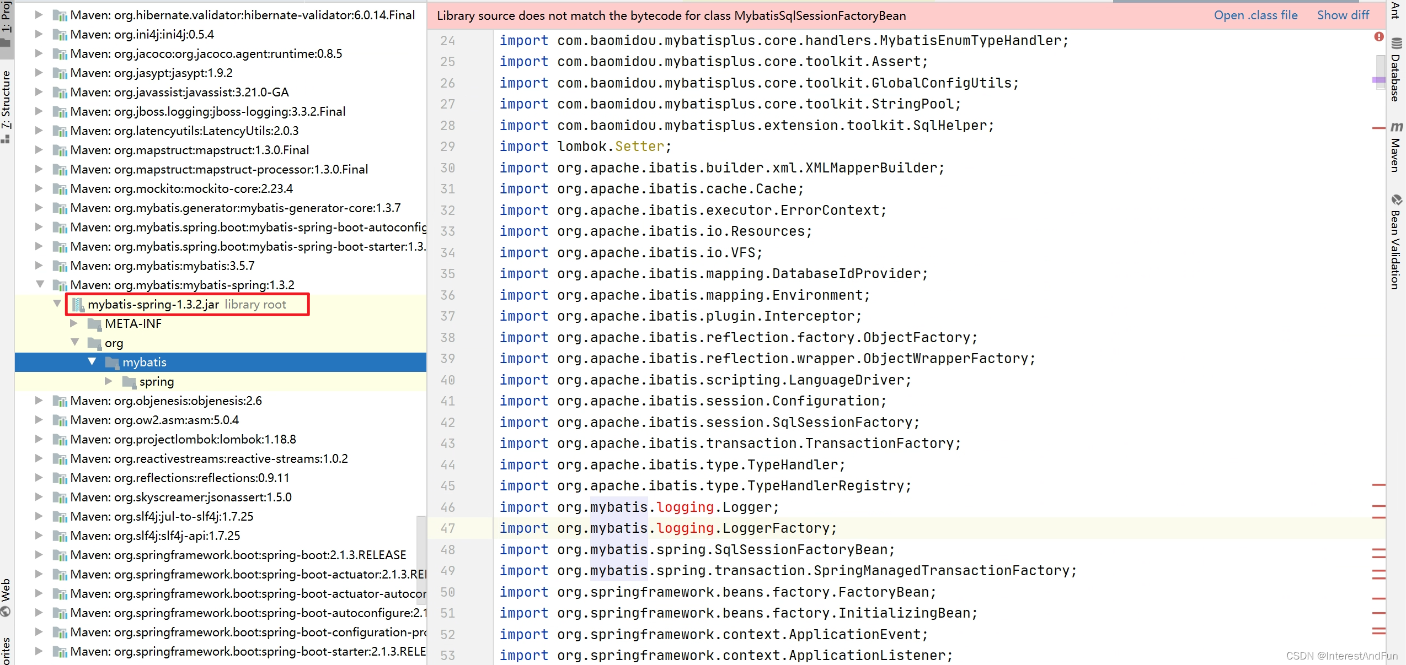1406x665 pixels.
Task: Click the slf4j-api library icon
Action: tap(60, 536)
